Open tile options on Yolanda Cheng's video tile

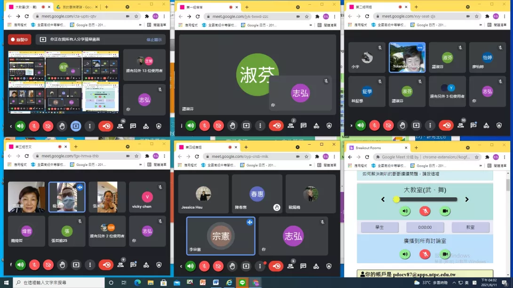(x=420, y=47)
